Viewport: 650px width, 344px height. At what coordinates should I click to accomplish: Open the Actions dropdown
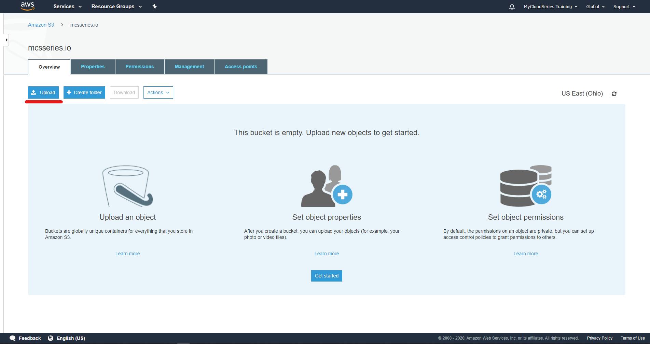tap(158, 92)
